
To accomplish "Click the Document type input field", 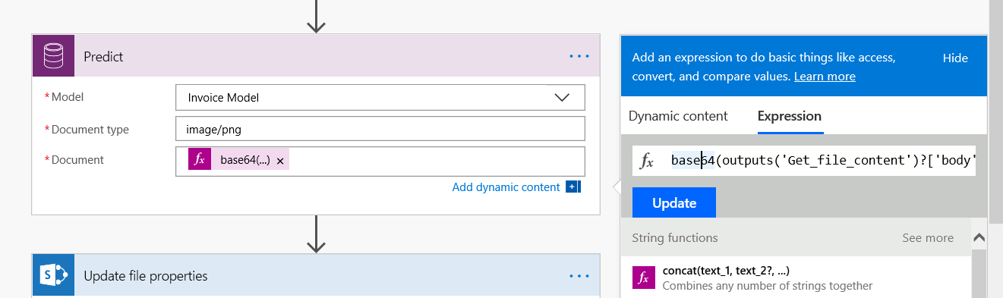I will 380,129.
